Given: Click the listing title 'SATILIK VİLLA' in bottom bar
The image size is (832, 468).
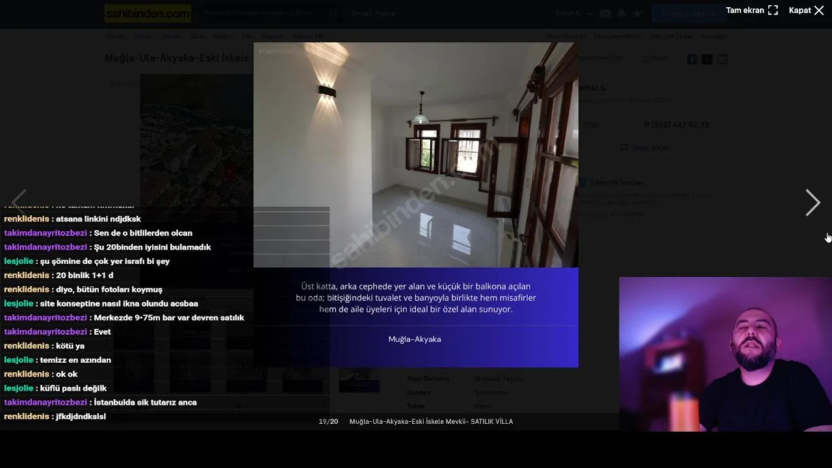Looking at the screenshot, I should pos(491,422).
